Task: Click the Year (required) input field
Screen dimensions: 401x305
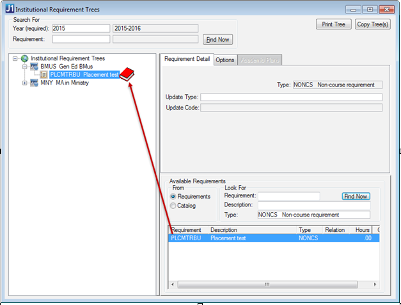Action: 81,28
